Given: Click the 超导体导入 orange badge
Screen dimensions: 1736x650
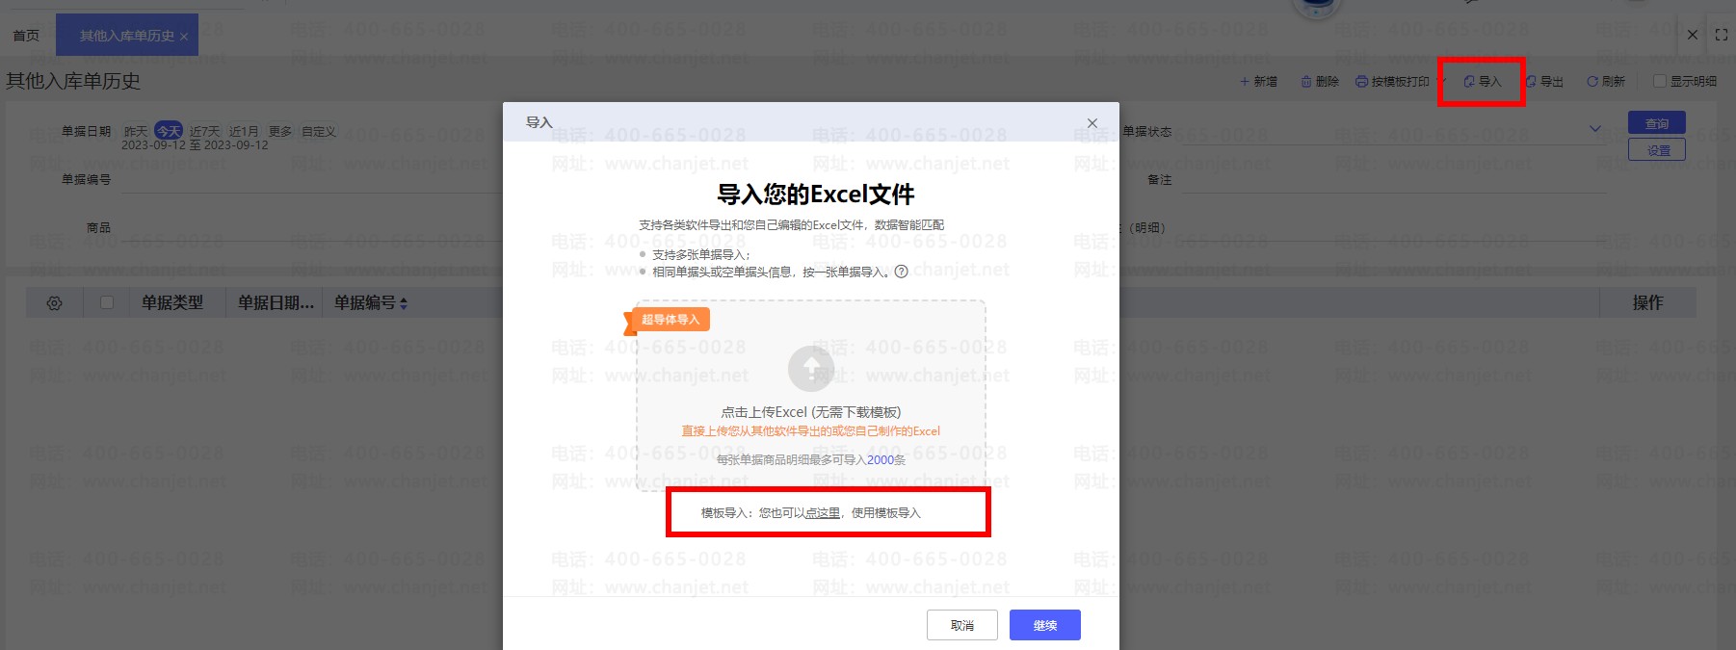Looking at the screenshot, I should coord(669,320).
